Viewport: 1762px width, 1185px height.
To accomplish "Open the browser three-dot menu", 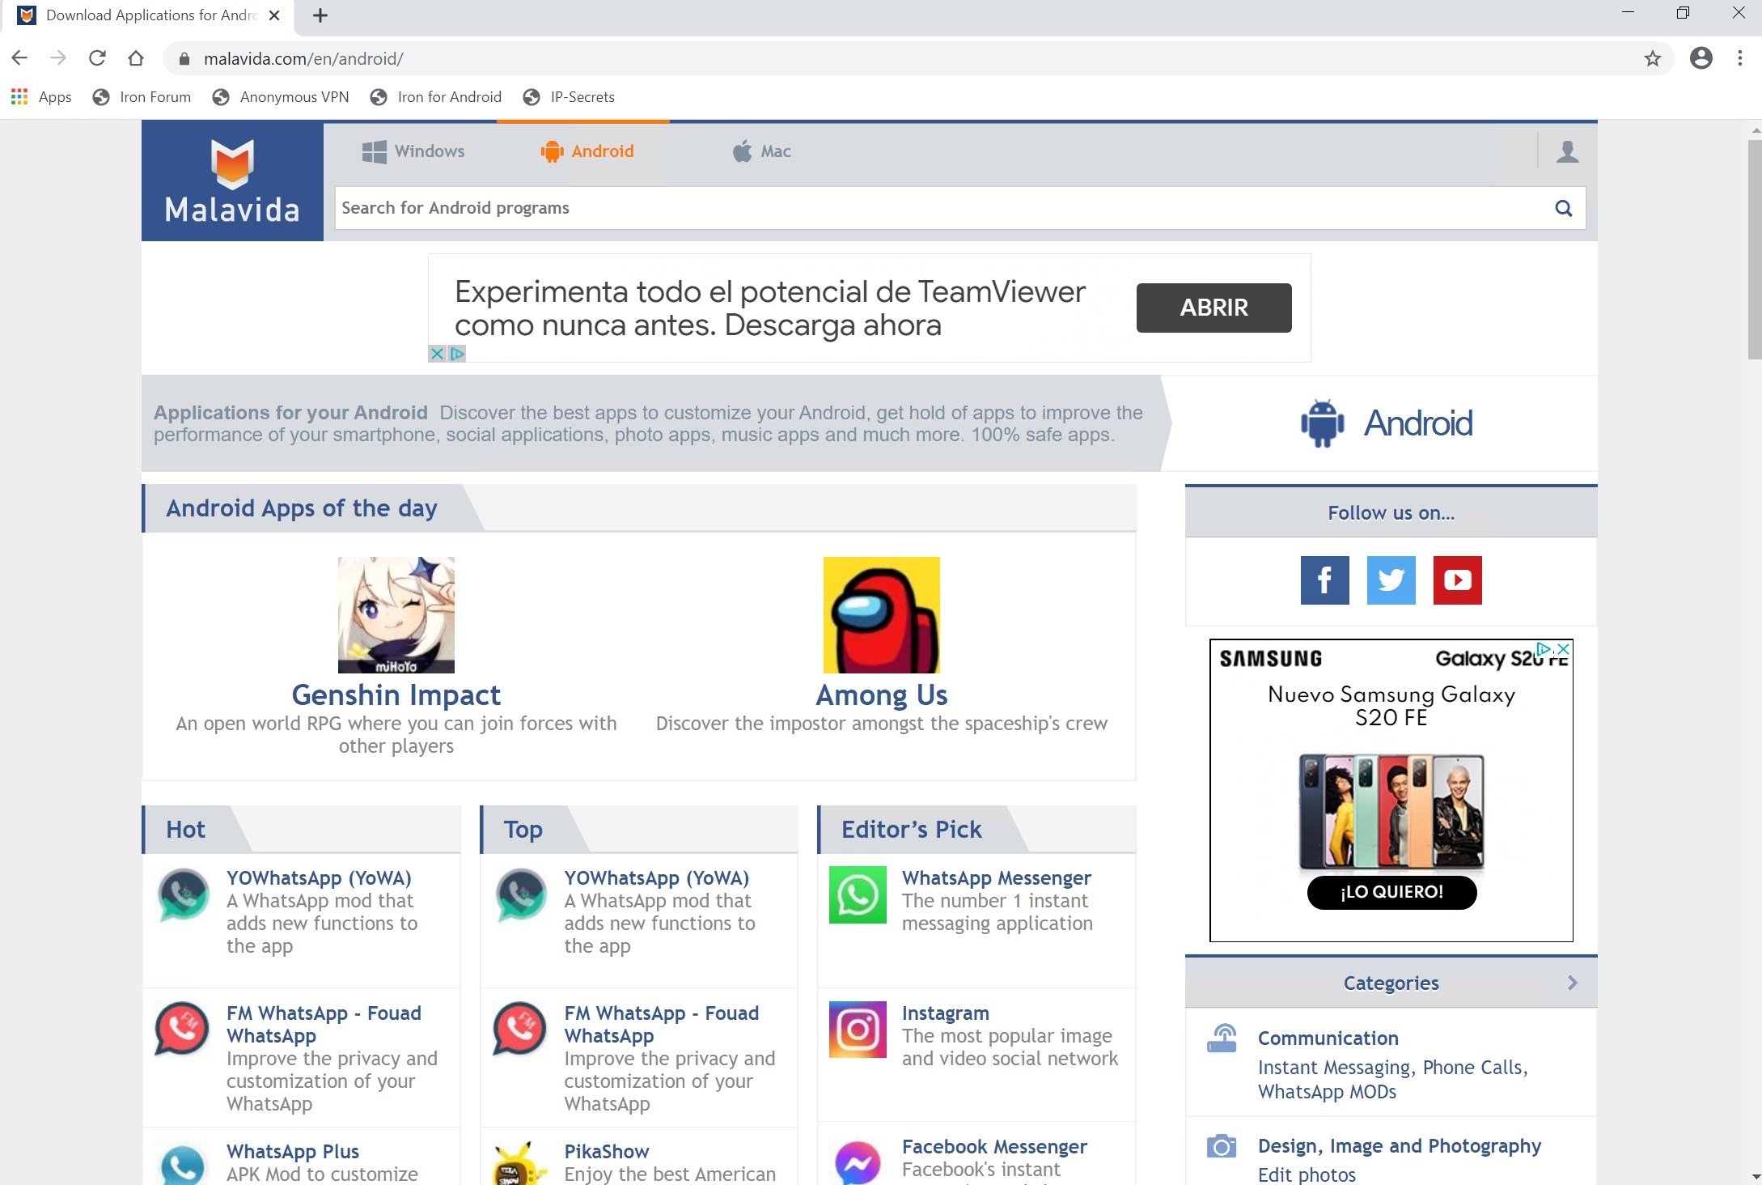I will tap(1740, 58).
